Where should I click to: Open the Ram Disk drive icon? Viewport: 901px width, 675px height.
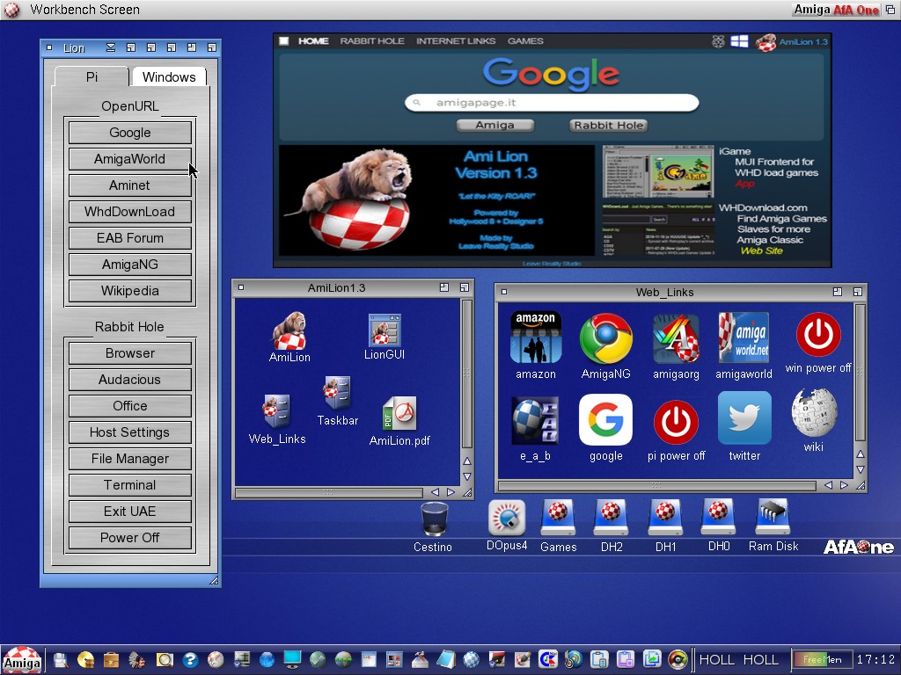coord(773,518)
